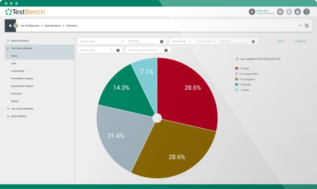
Task: Click the home icon in breadcrumb bar
Action: click(10, 26)
